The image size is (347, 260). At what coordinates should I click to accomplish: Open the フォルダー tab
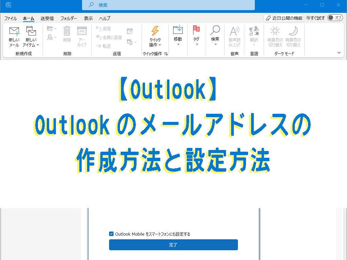coord(69,18)
